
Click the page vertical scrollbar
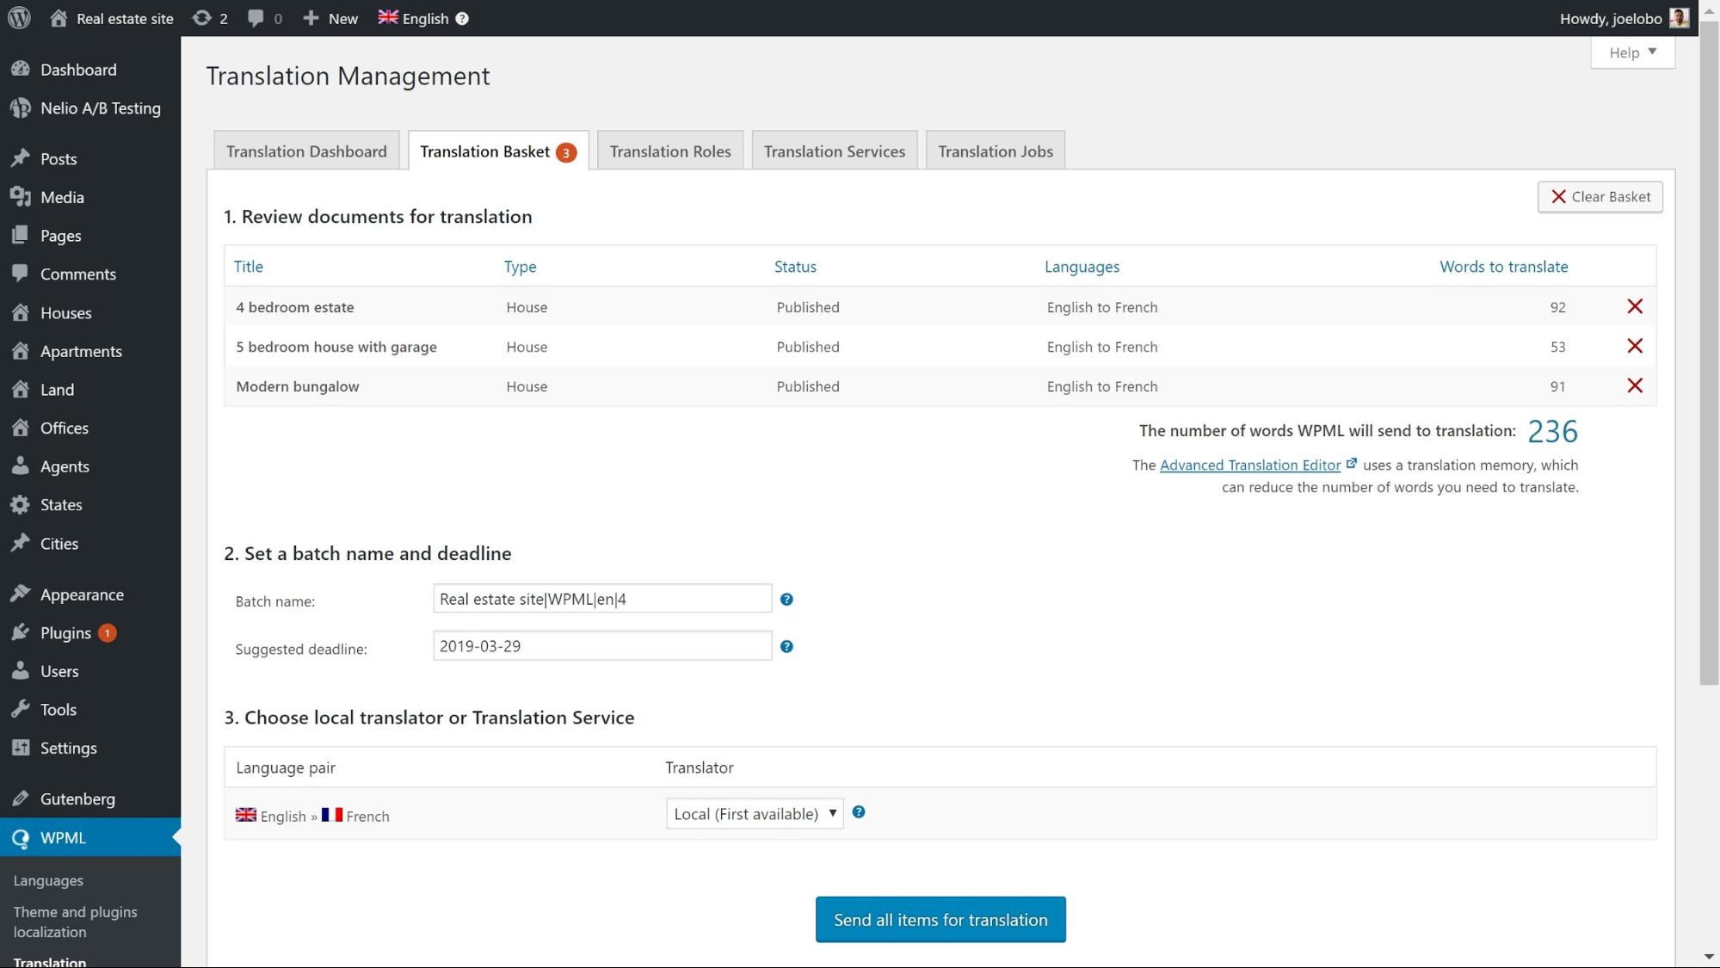[1708, 344]
